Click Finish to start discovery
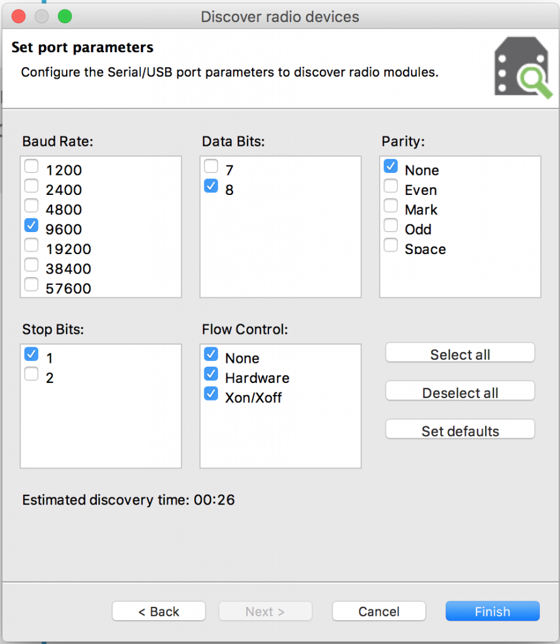Image resolution: width=560 pixels, height=644 pixels. [492, 611]
